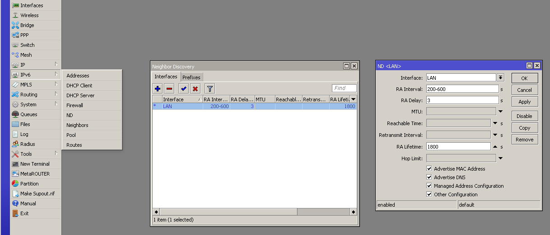Click OK in ND LAN dialog
550x235 pixels.
tap(524, 78)
